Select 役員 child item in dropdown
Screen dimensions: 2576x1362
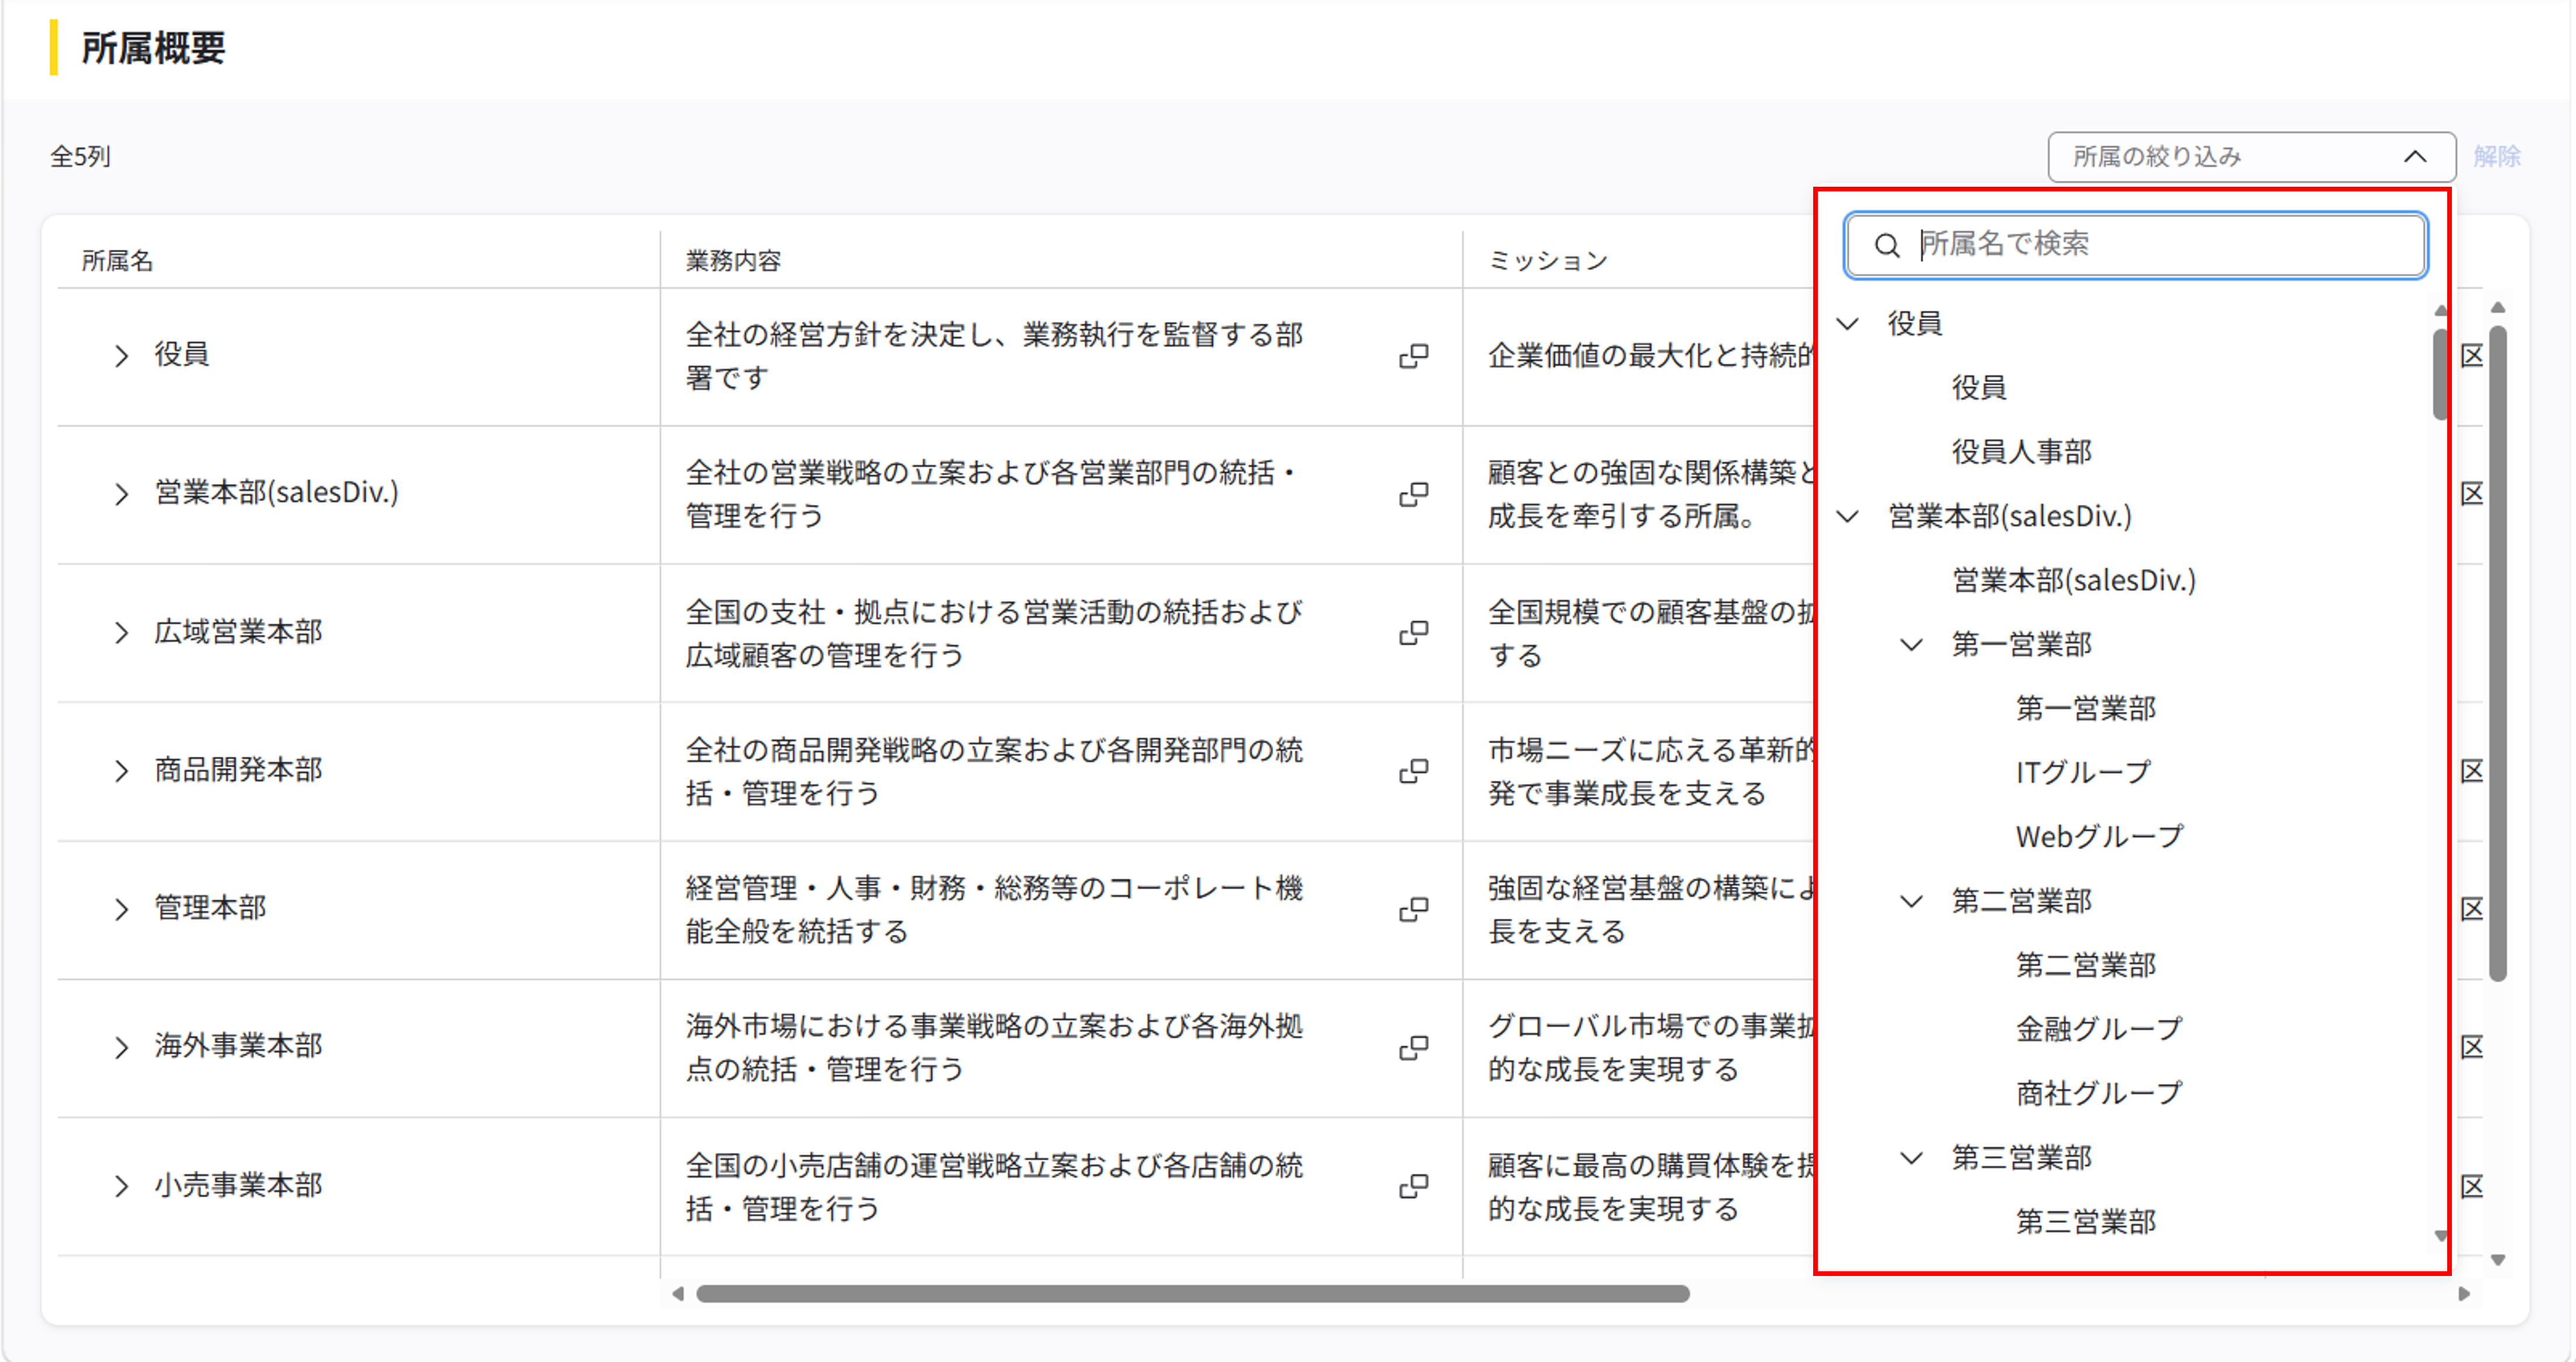pos(1979,388)
